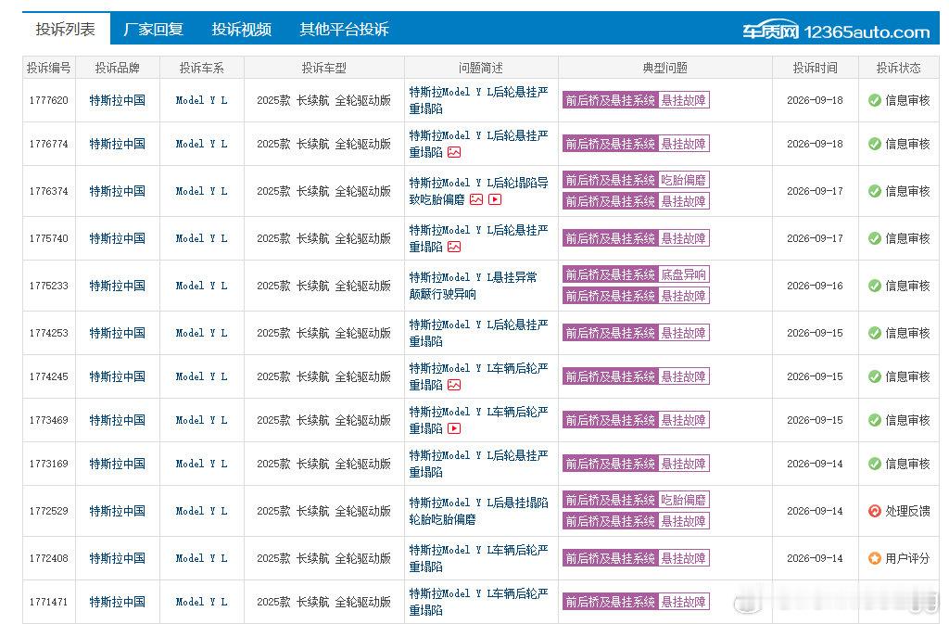Click green 信息审核 icon for complaint 1777620
949x624 pixels.
(x=875, y=100)
